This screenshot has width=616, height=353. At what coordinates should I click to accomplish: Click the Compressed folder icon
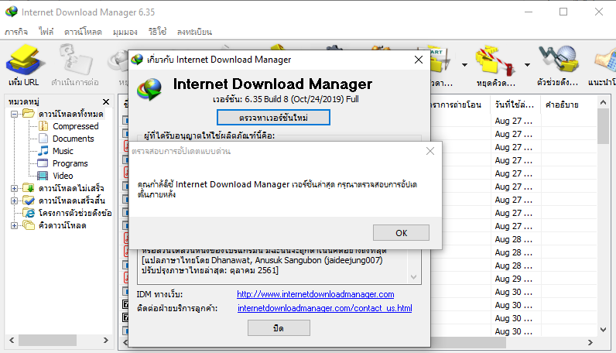(x=43, y=126)
